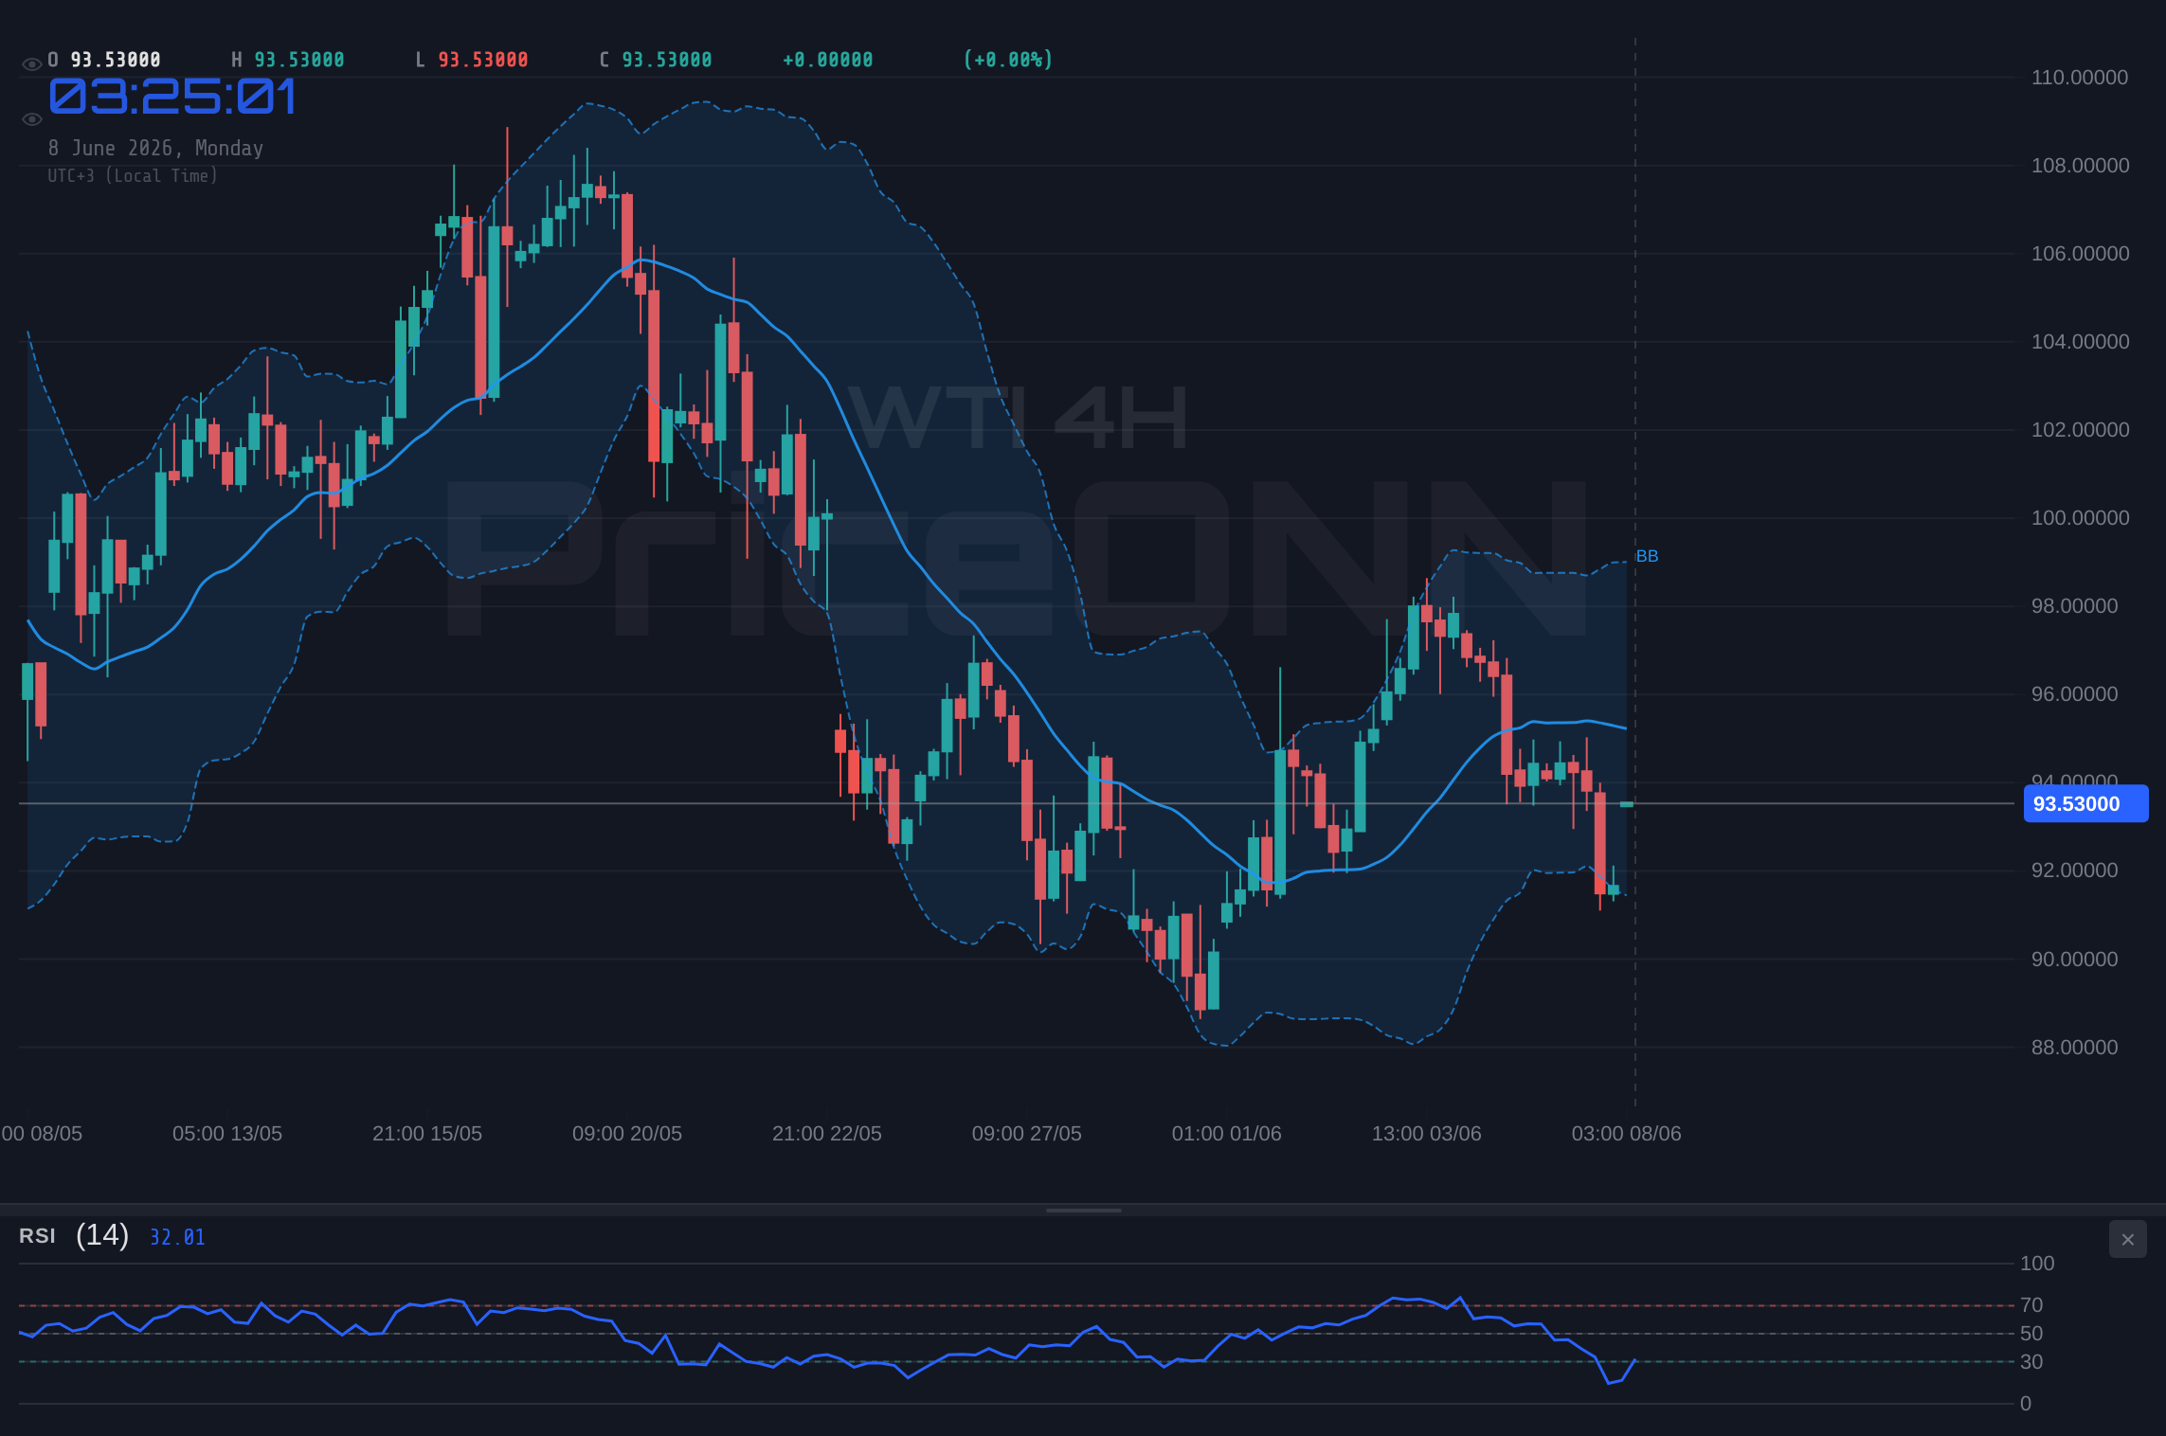Click the 13:00 03/06 time label
The image size is (2166, 1436).
point(1427,1134)
